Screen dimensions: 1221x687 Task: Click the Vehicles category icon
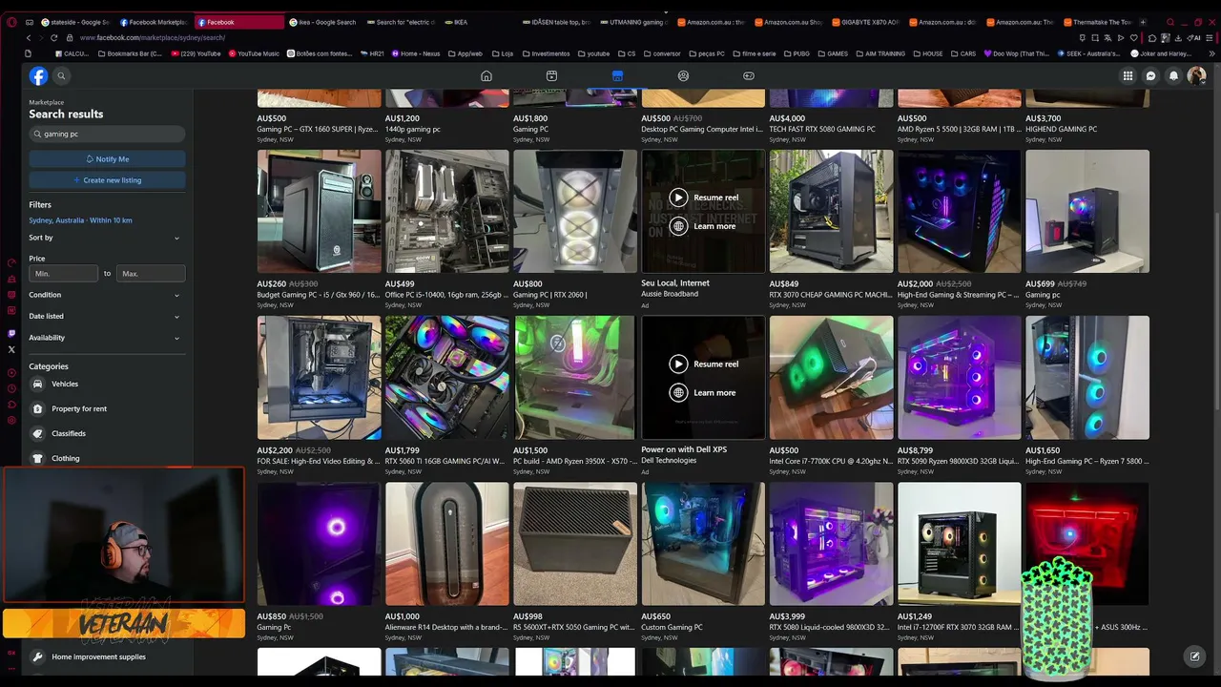pyautogui.click(x=37, y=384)
